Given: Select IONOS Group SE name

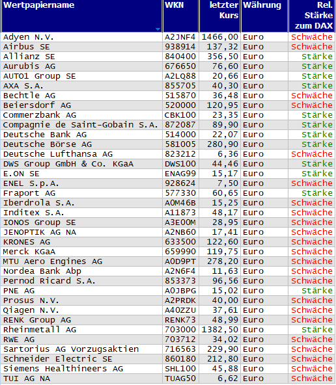Looking at the screenshot, I should pos(39,222).
